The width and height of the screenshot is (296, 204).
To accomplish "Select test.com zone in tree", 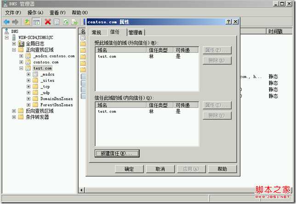I will [x=42, y=68].
